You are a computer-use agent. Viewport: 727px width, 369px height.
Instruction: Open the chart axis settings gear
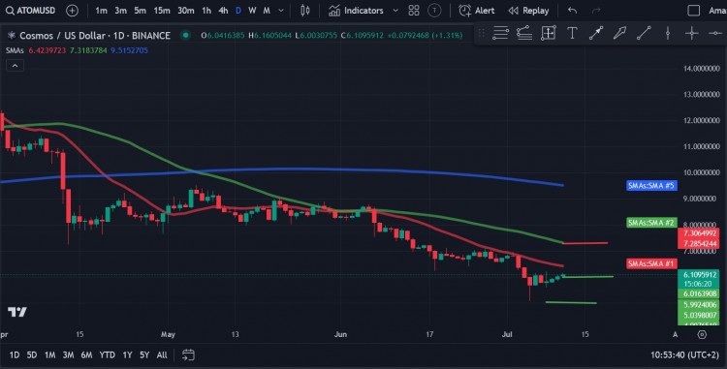coord(702,334)
